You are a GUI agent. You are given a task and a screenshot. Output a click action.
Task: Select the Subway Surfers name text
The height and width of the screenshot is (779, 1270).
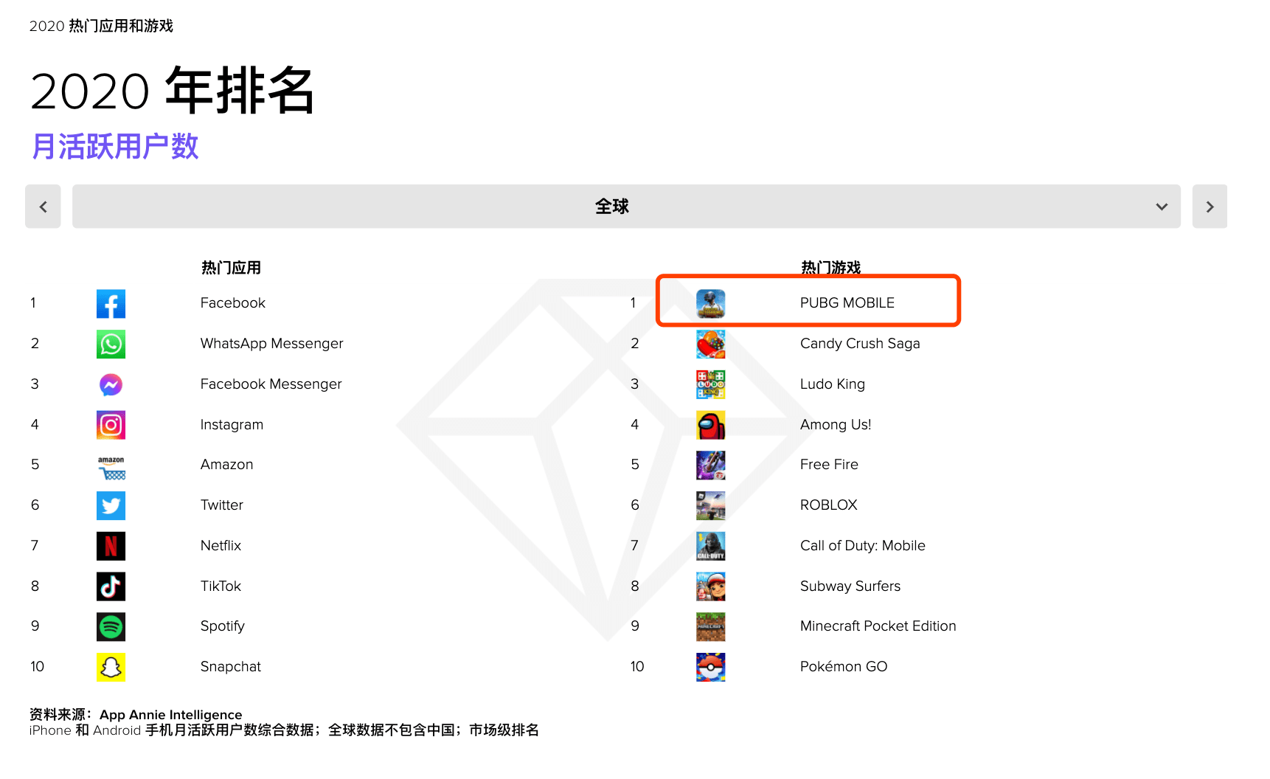(x=850, y=586)
